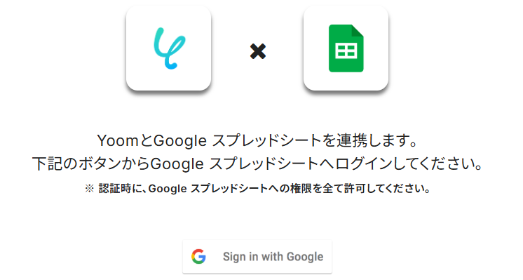Click the headline "YoomとGoogle スプレッドシートを連携します。"
This screenshot has width=523, height=280.
pyautogui.click(x=257, y=140)
